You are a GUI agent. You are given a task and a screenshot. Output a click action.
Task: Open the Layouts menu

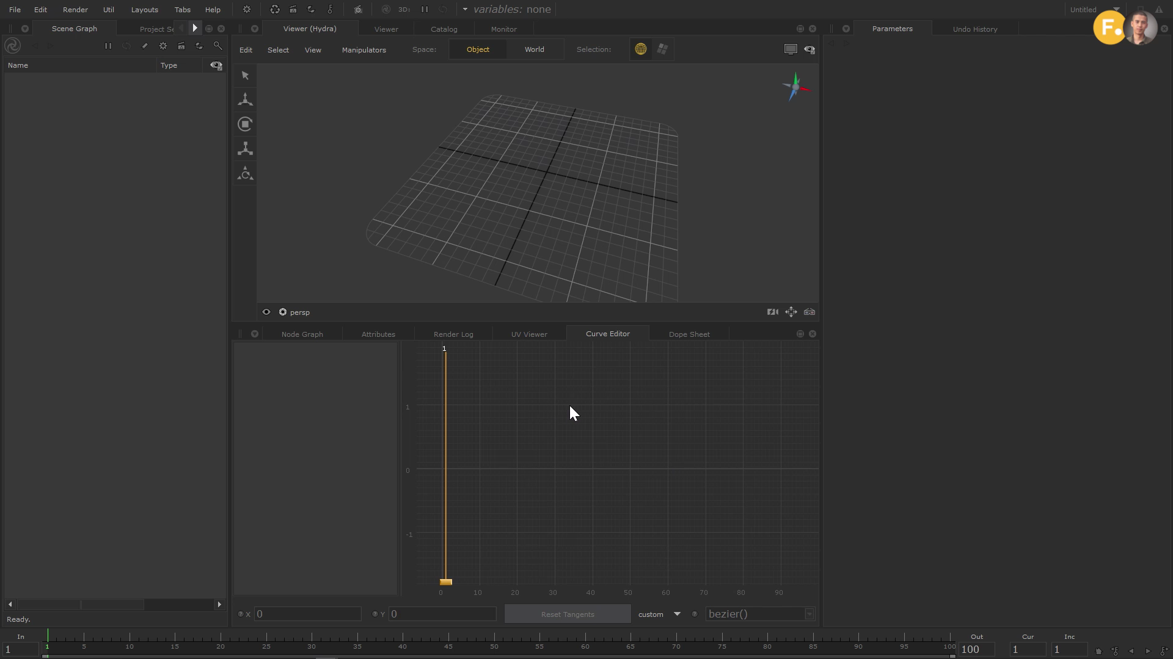(x=144, y=10)
